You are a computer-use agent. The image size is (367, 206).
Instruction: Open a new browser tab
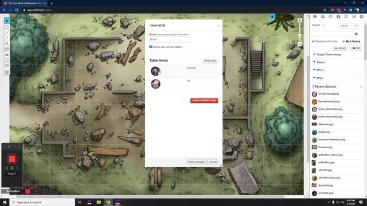click(52, 3)
